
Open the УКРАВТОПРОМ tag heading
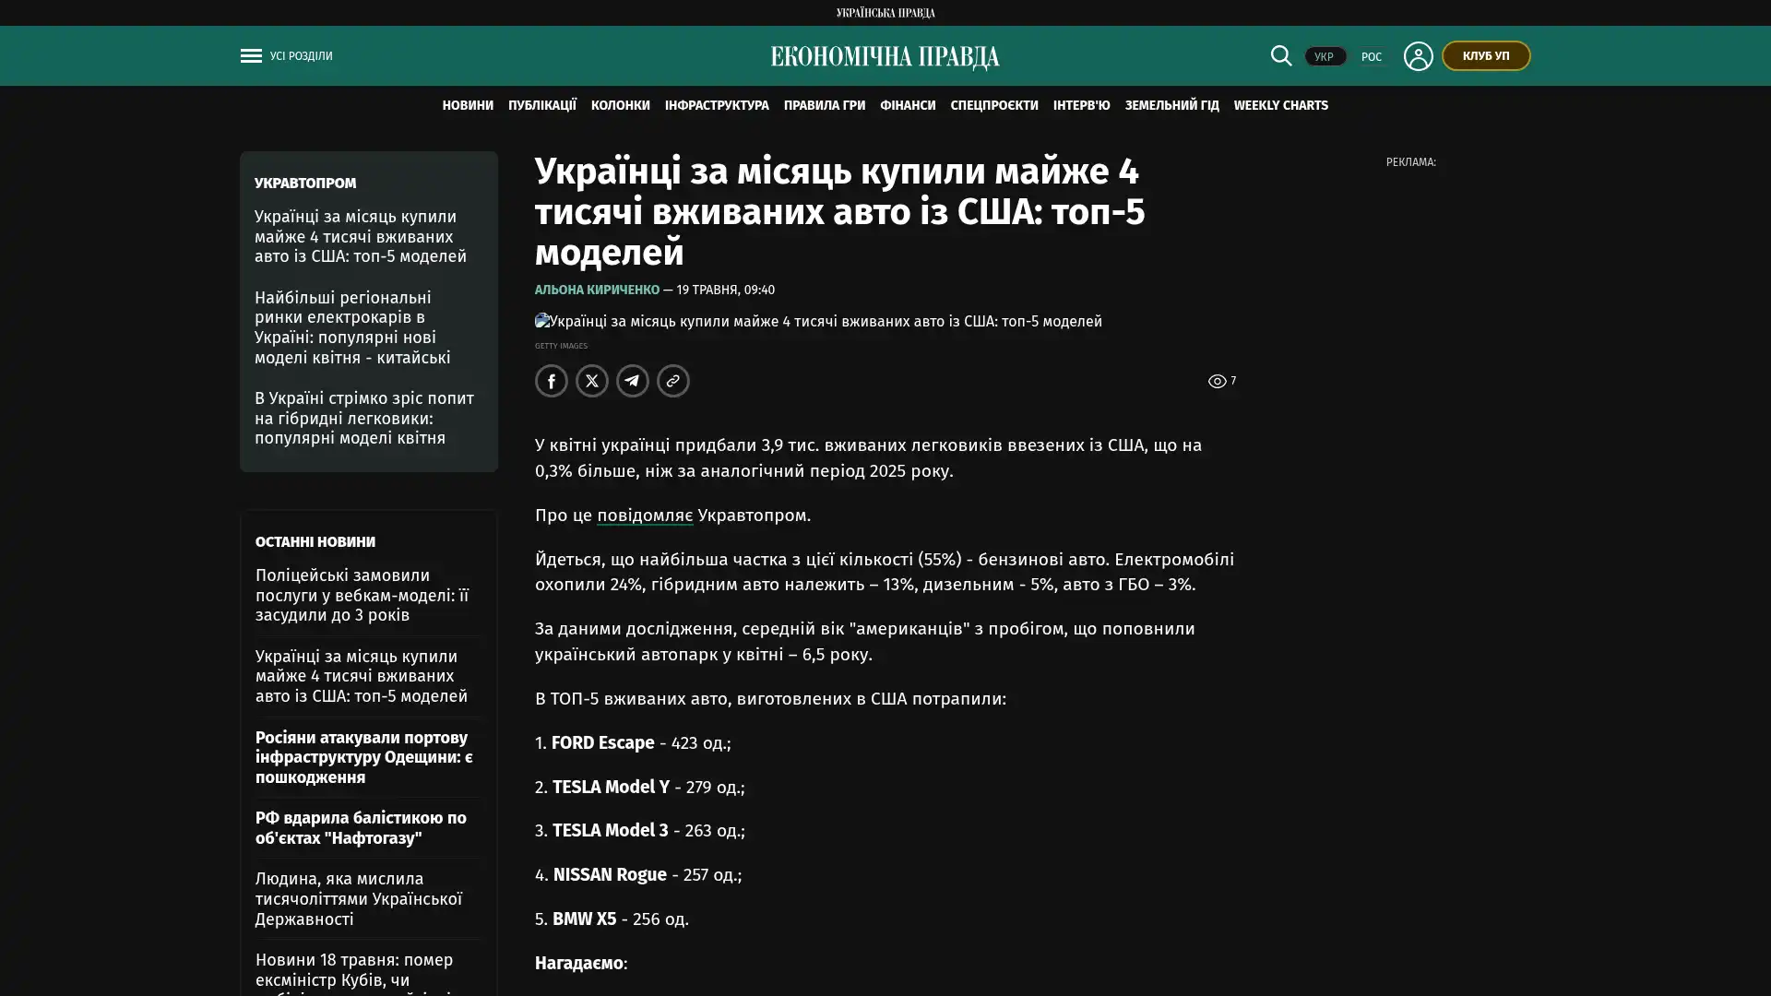coord(305,184)
